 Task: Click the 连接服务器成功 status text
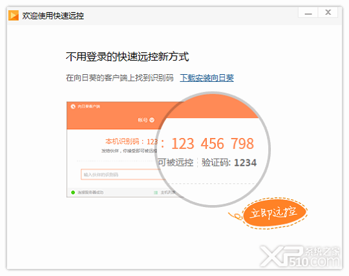(90, 192)
